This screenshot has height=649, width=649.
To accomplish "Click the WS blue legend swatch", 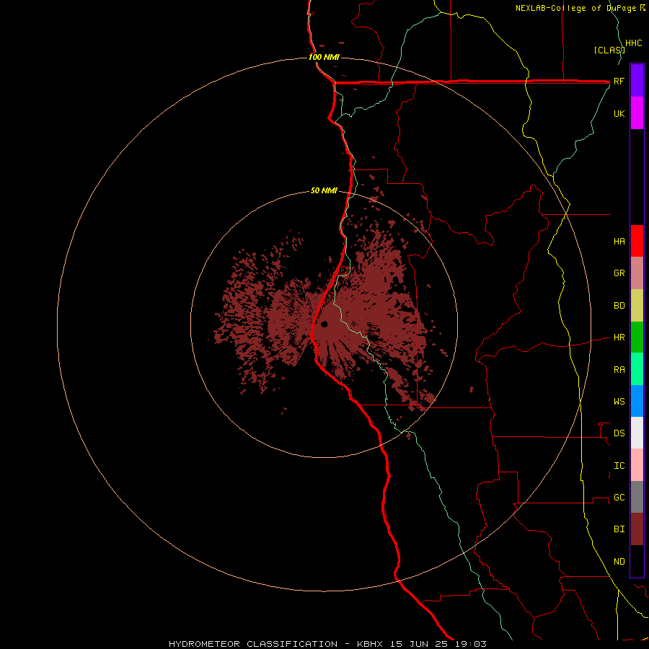I will tap(637, 401).
